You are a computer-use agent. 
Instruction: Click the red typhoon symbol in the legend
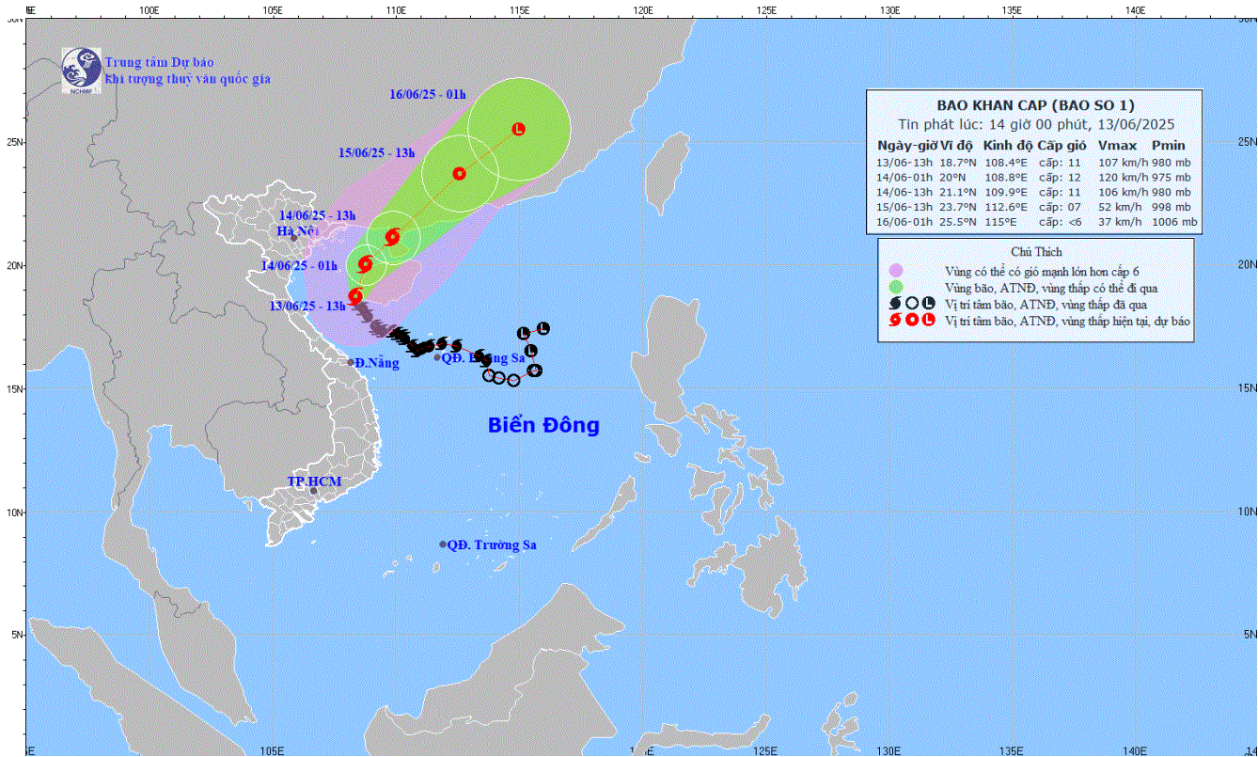point(895,321)
